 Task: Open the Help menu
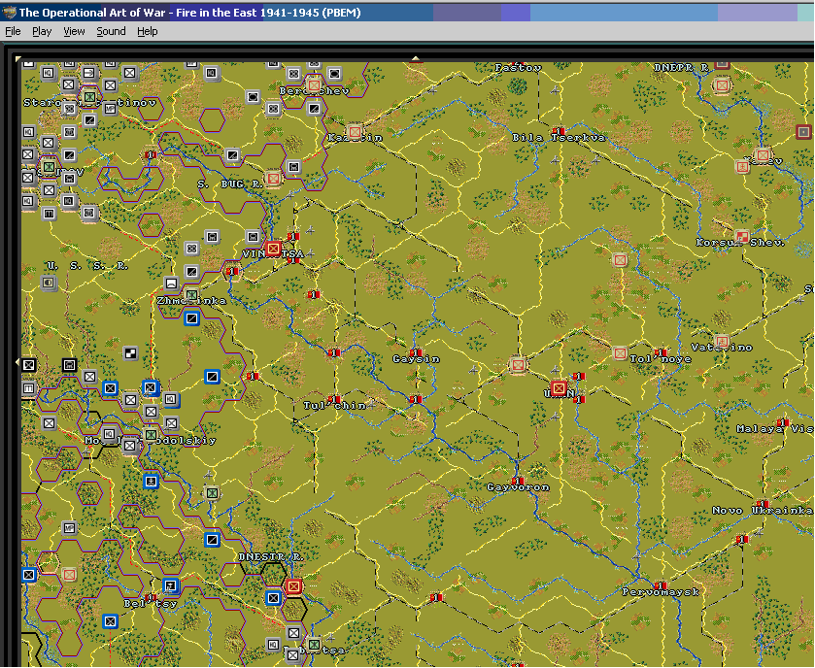tap(147, 31)
